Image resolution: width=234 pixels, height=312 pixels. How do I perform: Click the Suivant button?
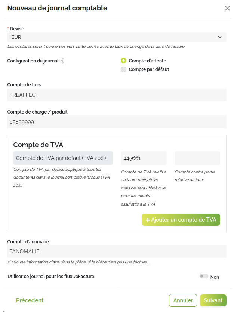click(x=213, y=300)
